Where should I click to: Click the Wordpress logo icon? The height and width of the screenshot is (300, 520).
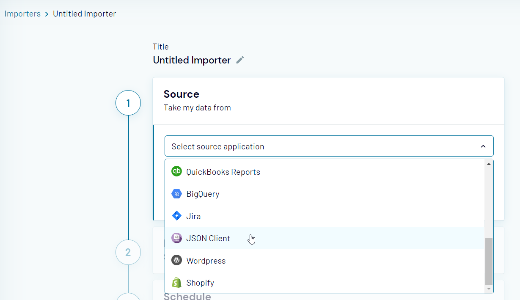pos(176,260)
